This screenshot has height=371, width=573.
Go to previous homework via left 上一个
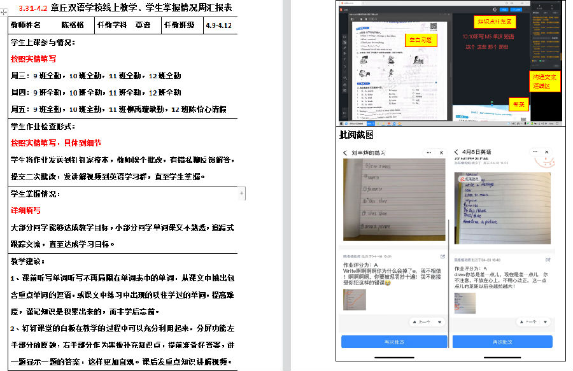[x=421, y=322]
